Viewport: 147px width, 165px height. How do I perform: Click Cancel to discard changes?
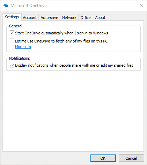pyautogui.click(x=131, y=158)
